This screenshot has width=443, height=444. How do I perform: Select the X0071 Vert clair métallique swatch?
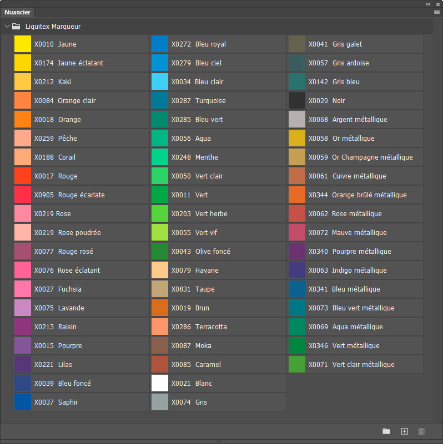(x=297, y=365)
